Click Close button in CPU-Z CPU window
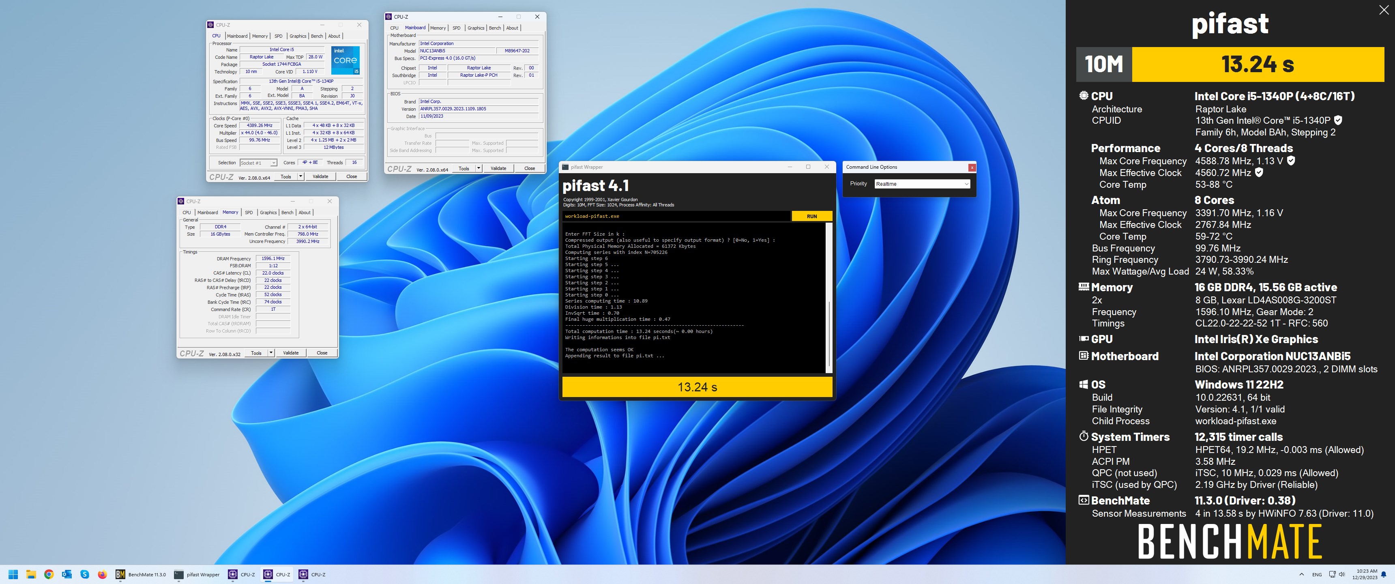Viewport: 1395px width, 584px height. click(352, 176)
